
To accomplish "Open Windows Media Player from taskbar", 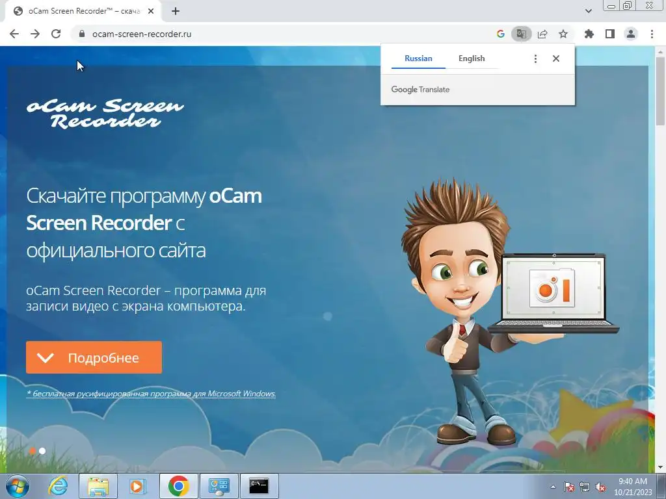I will tap(137, 486).
